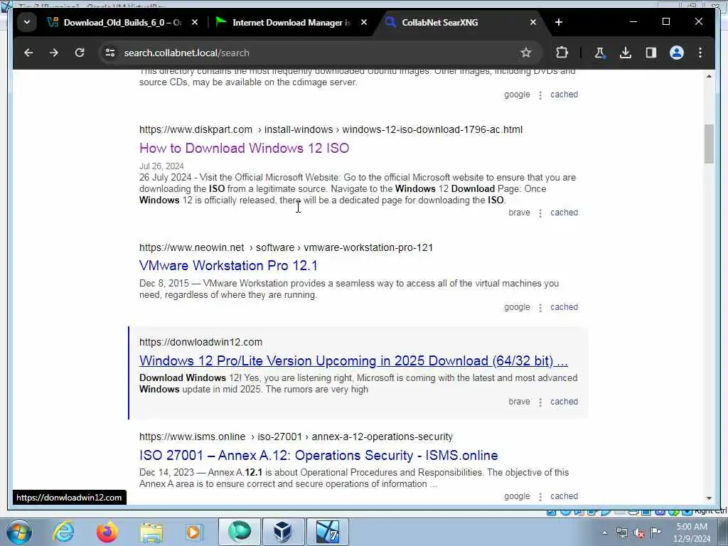Click the https://www.neowin.net URL text
Screen dimensions: 728x546
click(x=192, y=247)
